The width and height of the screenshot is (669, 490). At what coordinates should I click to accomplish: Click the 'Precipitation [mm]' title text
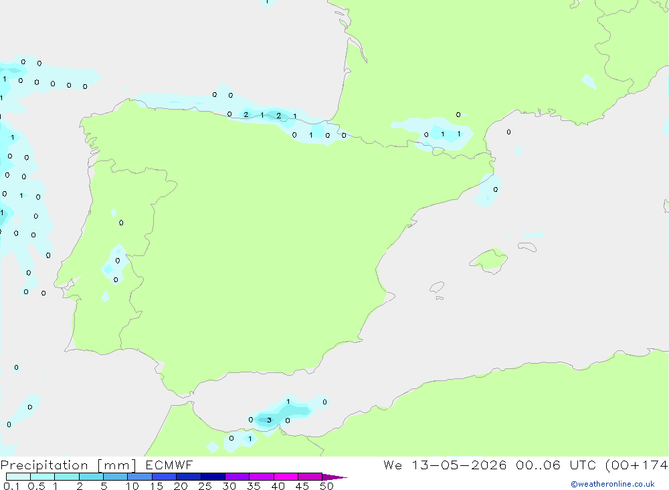[68, 465]
